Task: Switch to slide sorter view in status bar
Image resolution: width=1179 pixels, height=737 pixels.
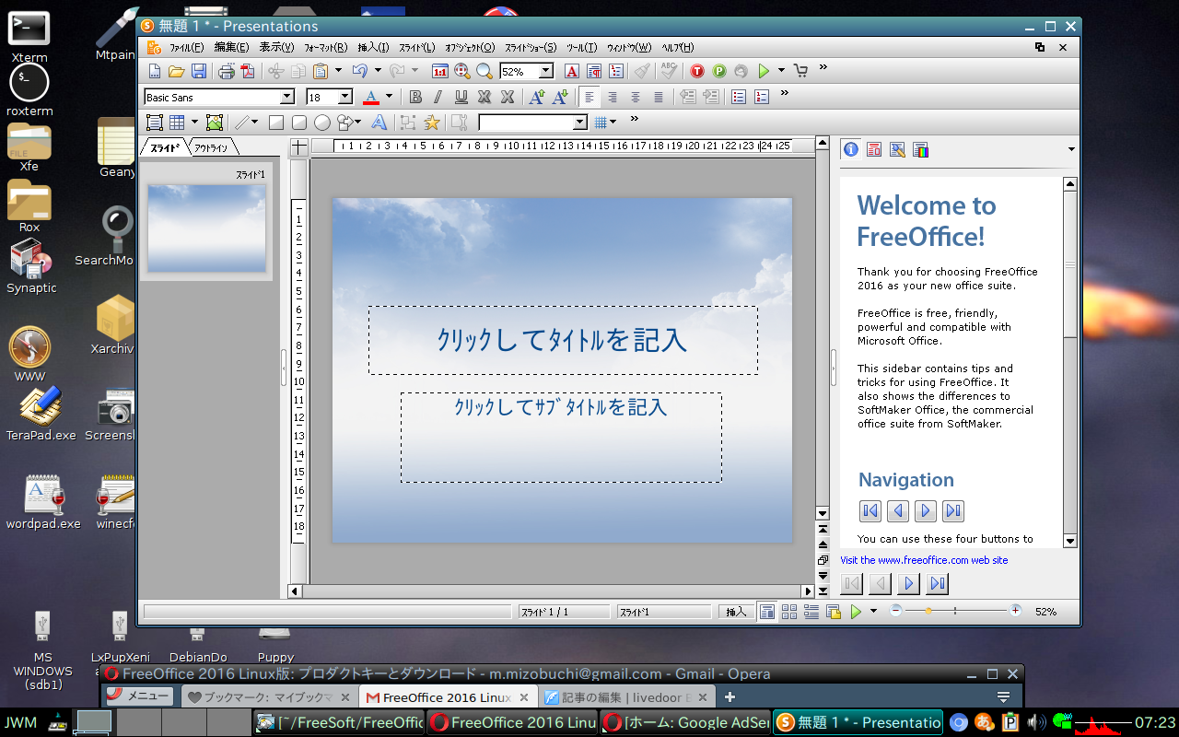Action: [789, 612]
